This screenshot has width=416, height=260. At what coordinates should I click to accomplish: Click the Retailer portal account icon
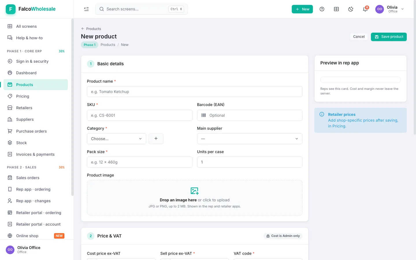click(10, 224)
